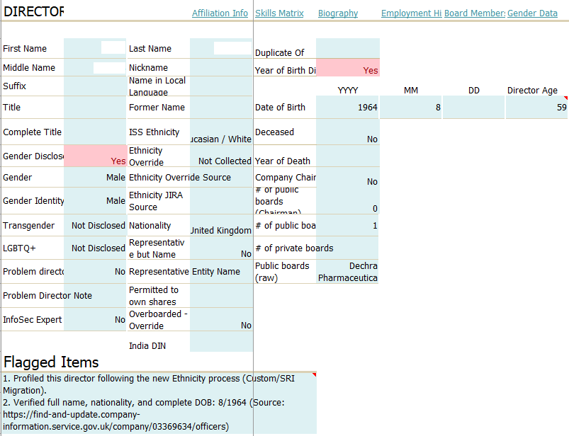Screen dimensions: 569x436
Task: Open the Employment History link
Action: pos(411,13)
